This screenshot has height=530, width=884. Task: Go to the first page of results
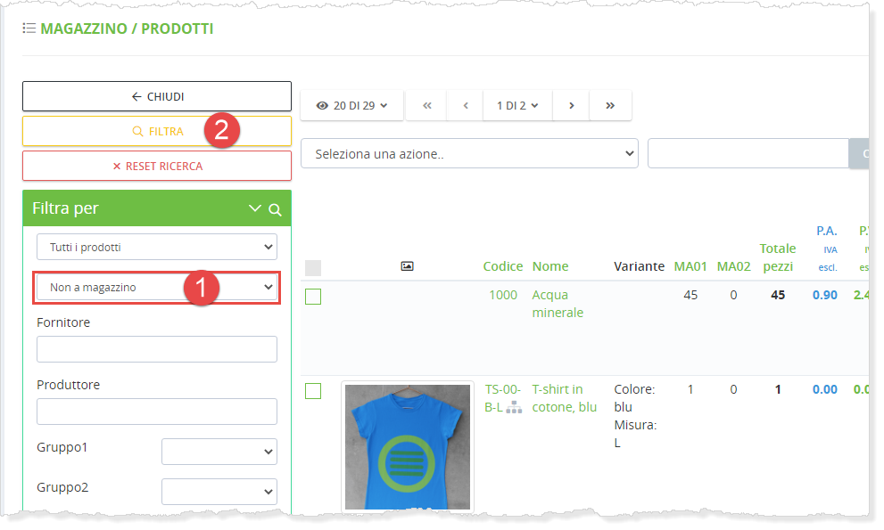click(x=427, y=105)
